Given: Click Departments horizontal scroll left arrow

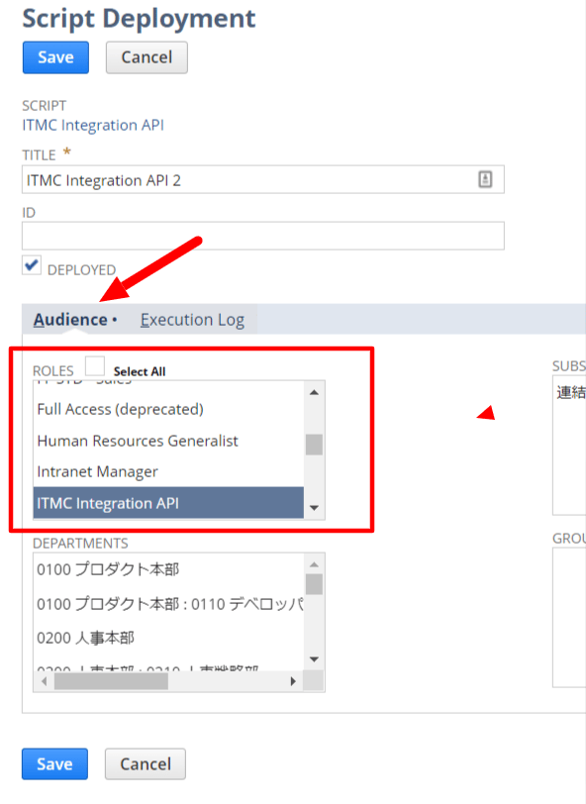Looking at the screenshot, I should click(x=45, y=681).
